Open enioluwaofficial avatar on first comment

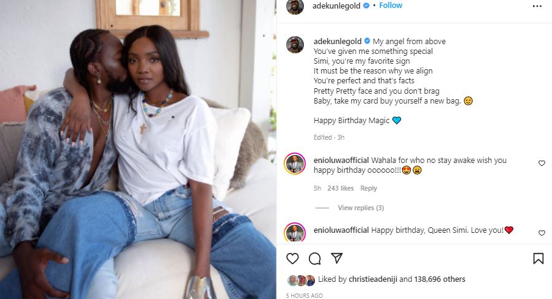click(295, 164)
